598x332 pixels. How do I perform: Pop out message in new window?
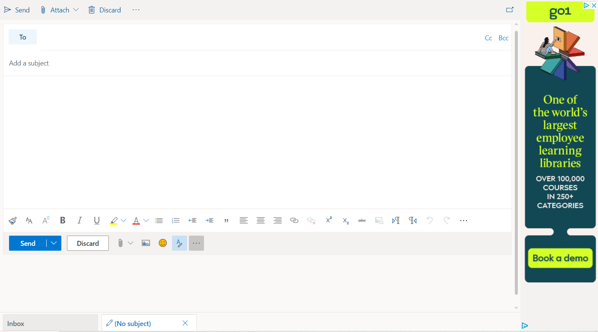tap(510, 10)
